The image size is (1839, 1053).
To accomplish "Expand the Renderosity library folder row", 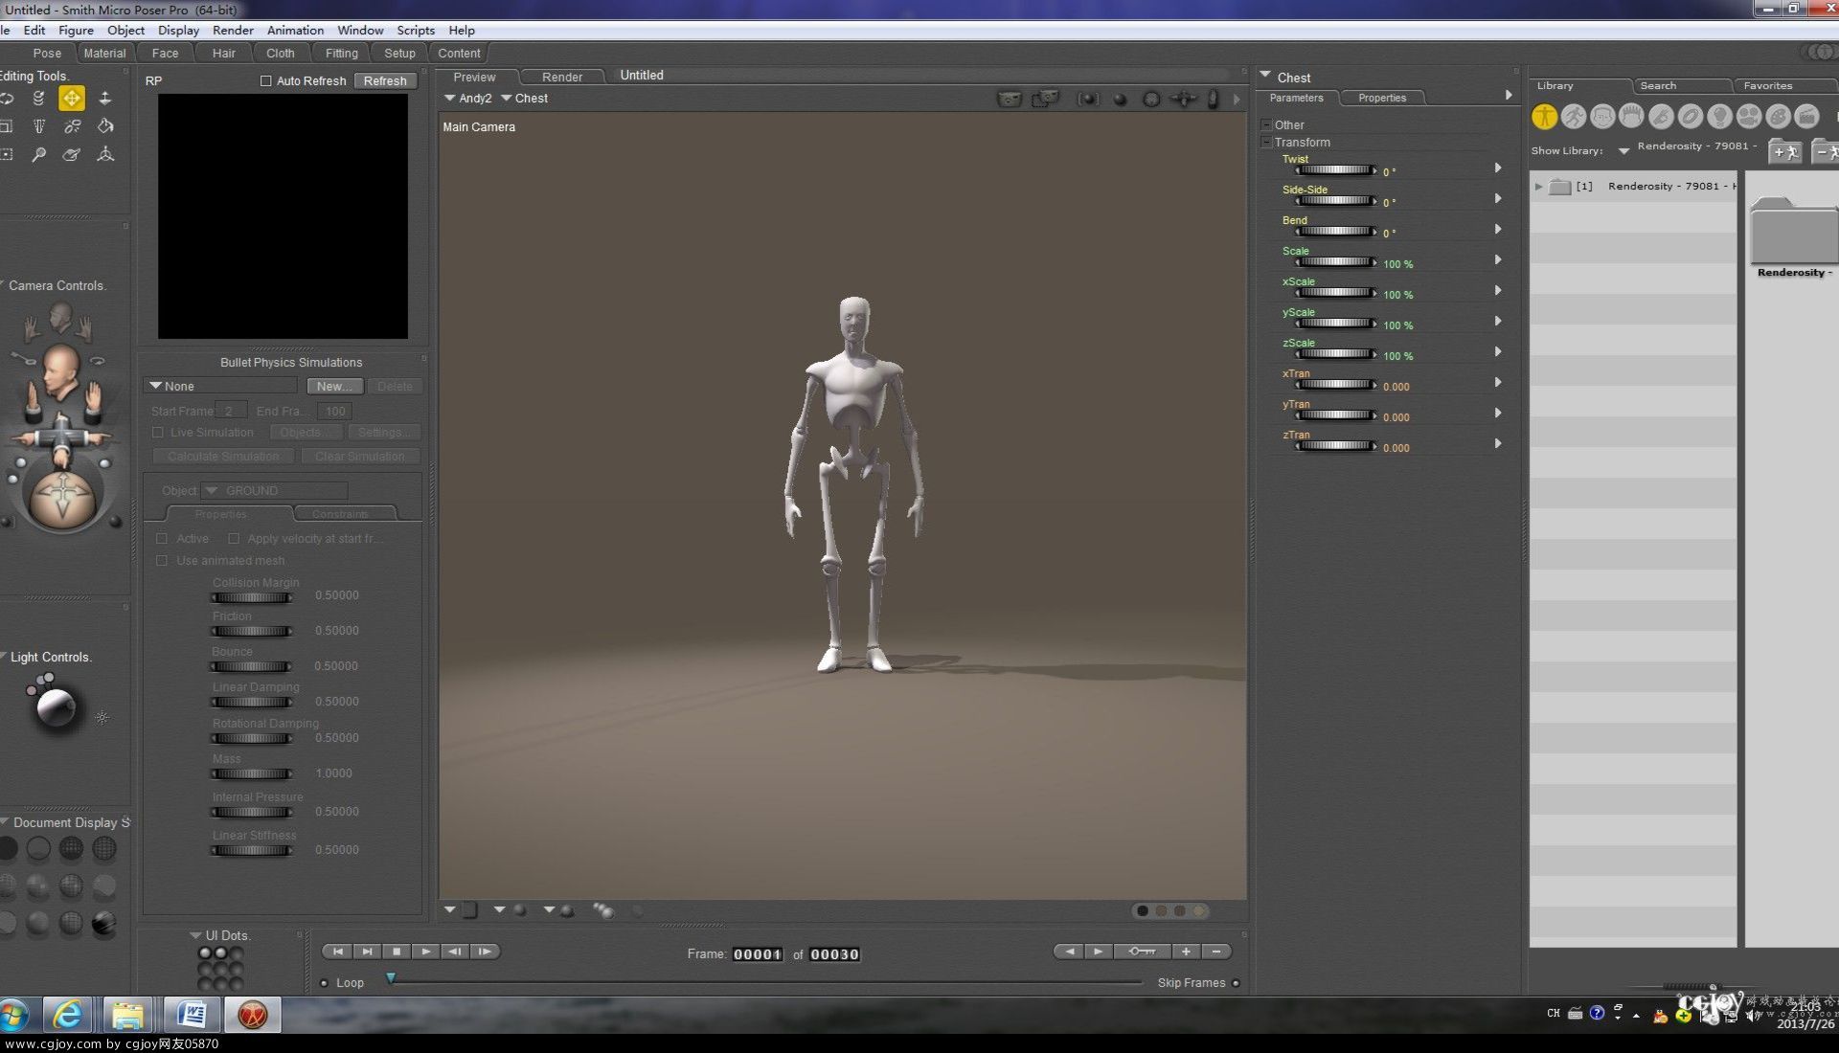I will click(1538, 187).
